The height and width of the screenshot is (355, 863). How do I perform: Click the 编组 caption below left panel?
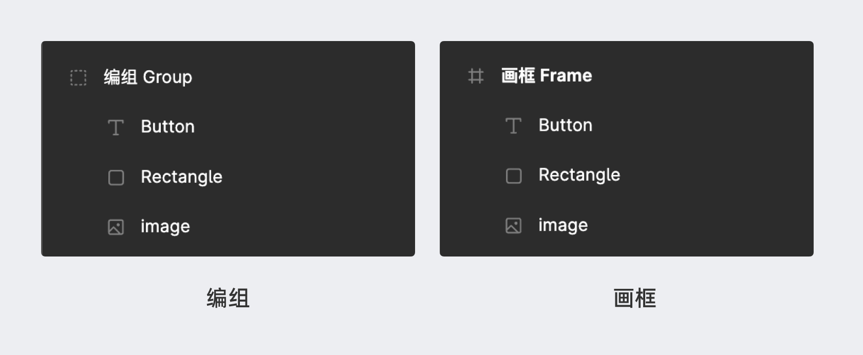[x=228, y=298]
